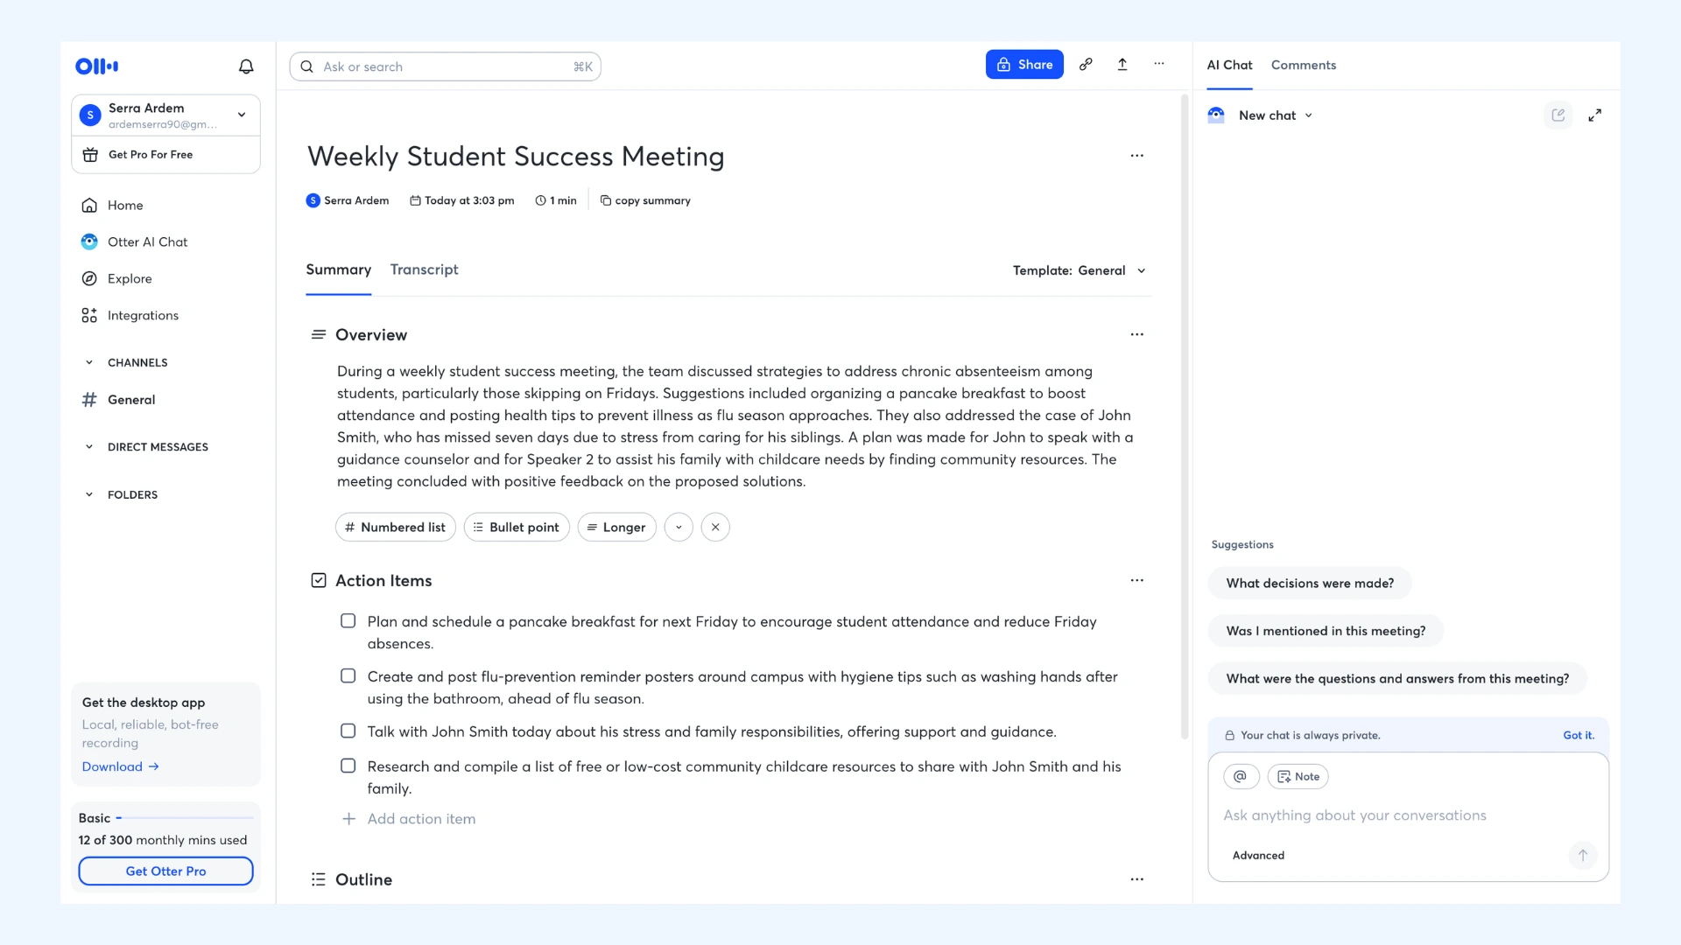This screenshot has width=1681, height=945.
Task: Click the meeting date calendar icon
Action: pos(415,200)
